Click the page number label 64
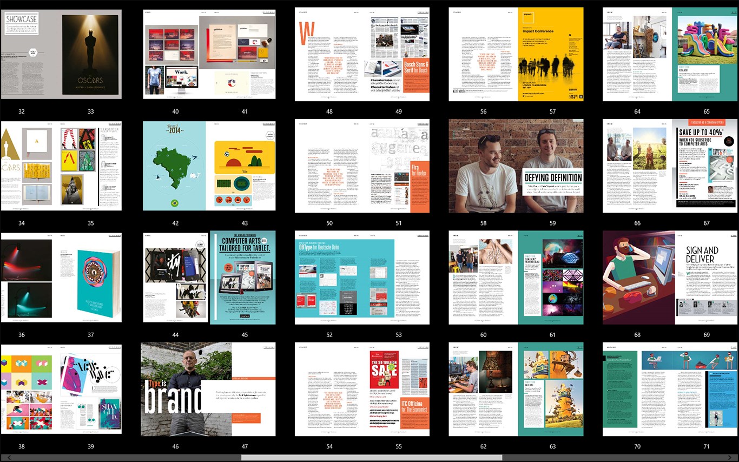Viewport: 739px width, 462px height. pos(637,112)
